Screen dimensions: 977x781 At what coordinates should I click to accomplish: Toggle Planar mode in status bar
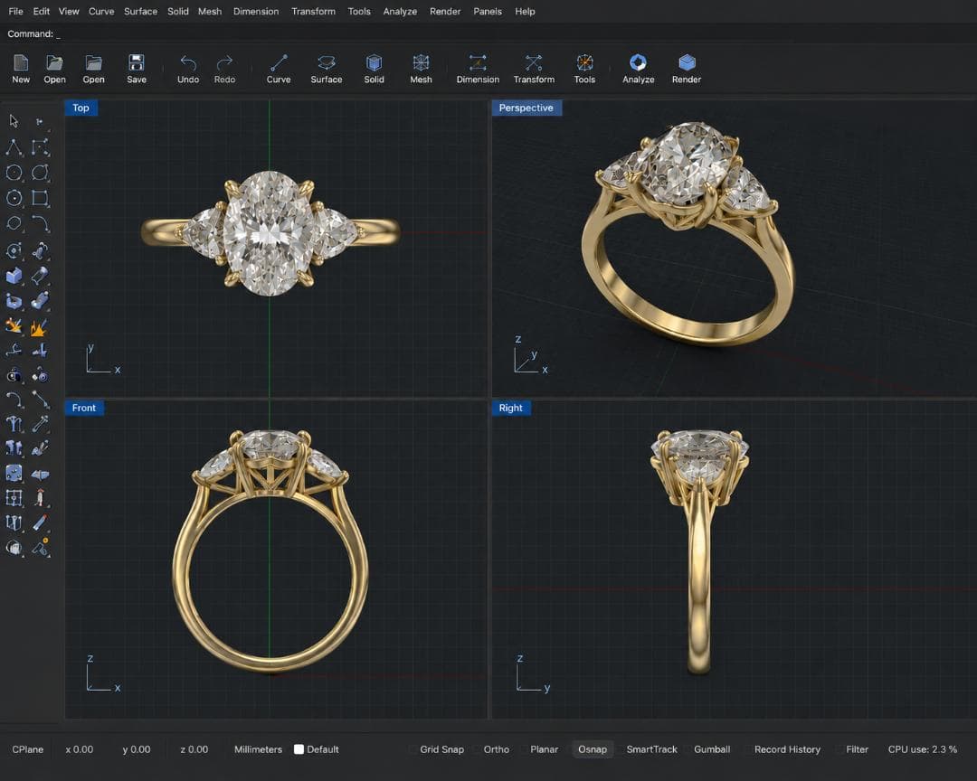(544, 749)
